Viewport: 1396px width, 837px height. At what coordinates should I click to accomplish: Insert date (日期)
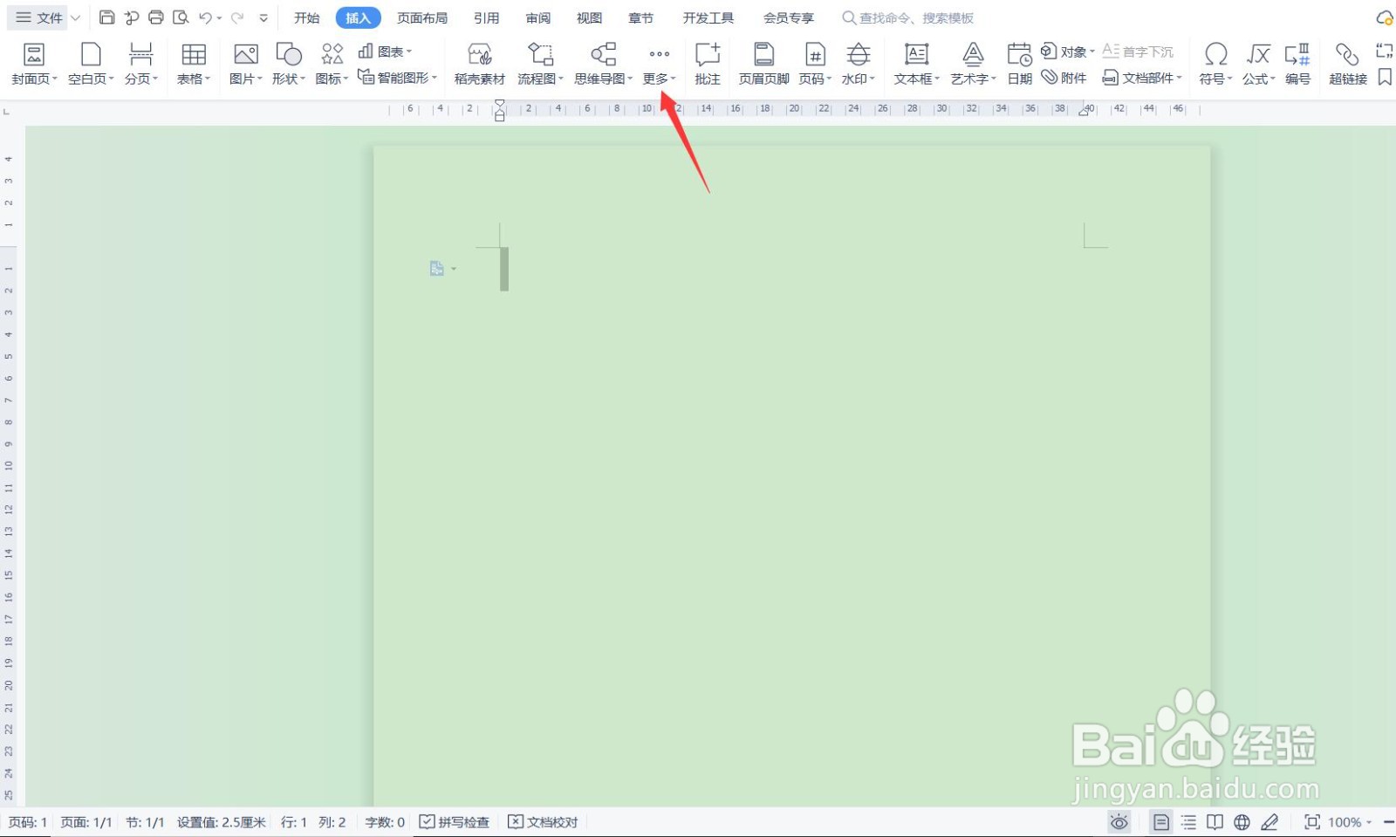click(1019, 64)
